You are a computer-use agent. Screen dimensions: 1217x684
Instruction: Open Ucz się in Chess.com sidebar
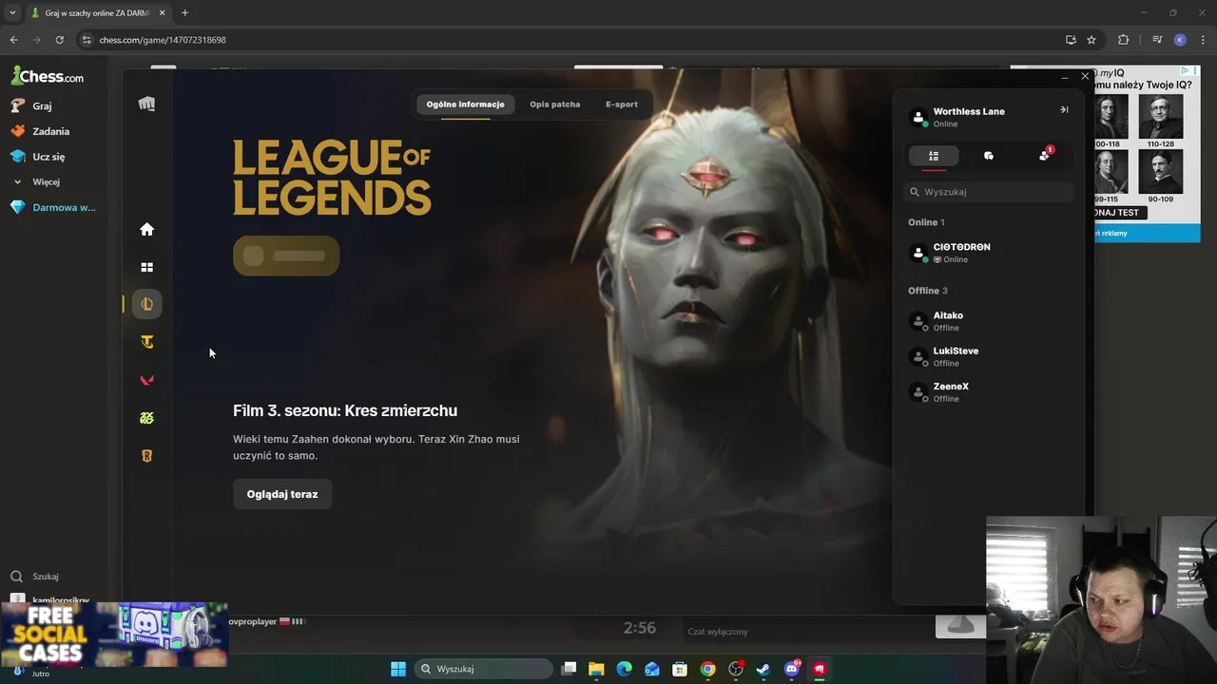click(x=48, y=157)
